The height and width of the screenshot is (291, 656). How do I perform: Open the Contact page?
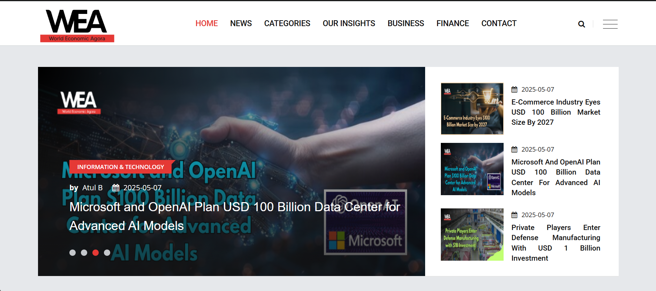point(499,23)
